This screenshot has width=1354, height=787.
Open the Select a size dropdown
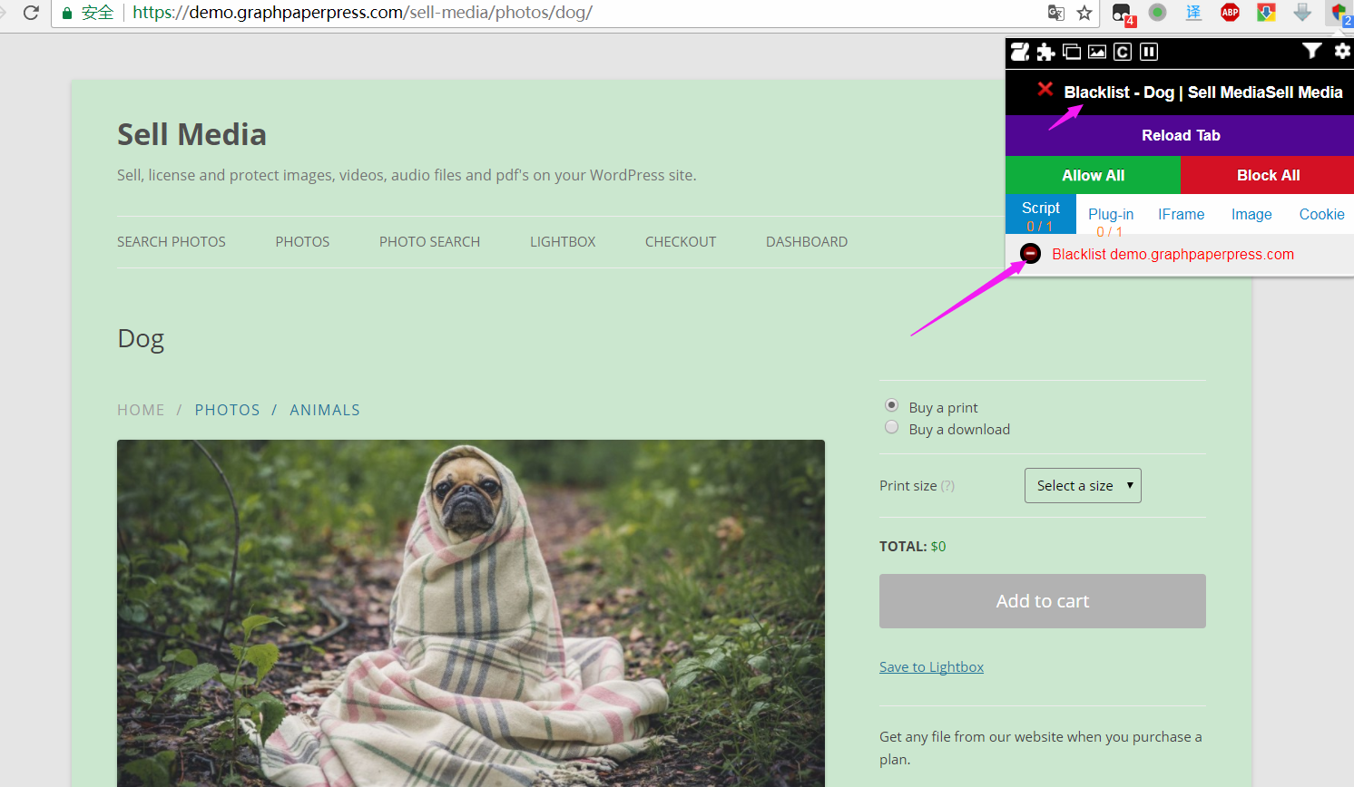coord(1083,485)
